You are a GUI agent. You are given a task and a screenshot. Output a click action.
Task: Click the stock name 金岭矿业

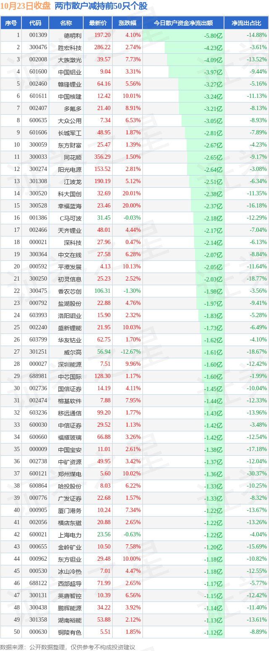(x=69, y=547)
